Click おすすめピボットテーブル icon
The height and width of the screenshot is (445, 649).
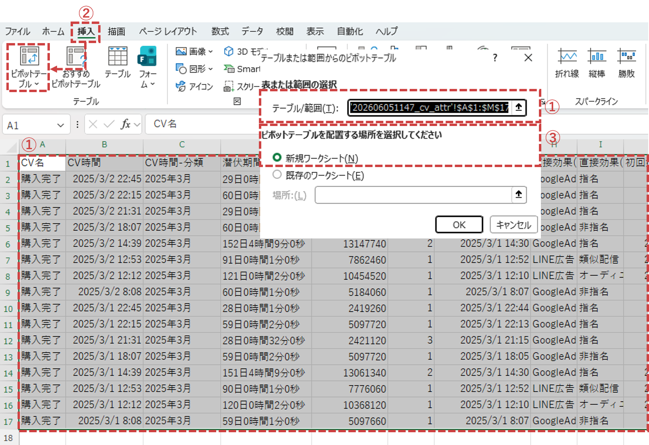(x=76, y=67)
